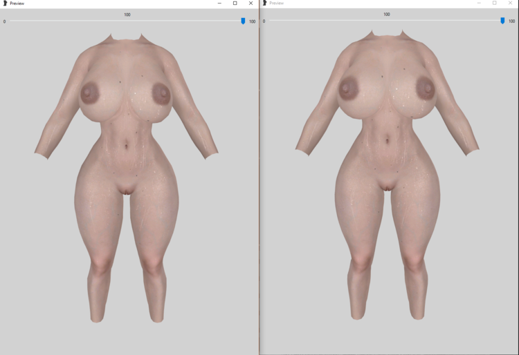Screen dimensions: 519x355
Task: Click the '0' slider minimum label in right window
Action: 264,21
